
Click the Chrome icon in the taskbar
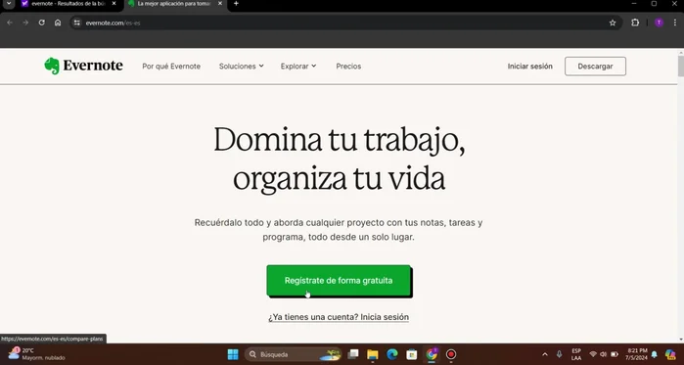[432, 354]
